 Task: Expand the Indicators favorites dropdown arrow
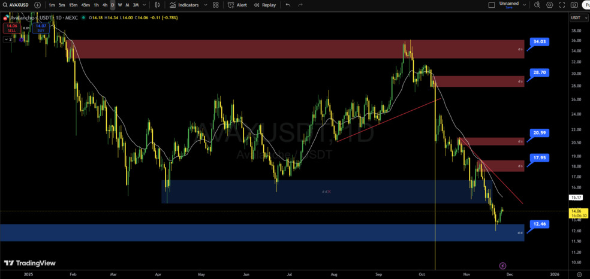[x=206, y=5]
